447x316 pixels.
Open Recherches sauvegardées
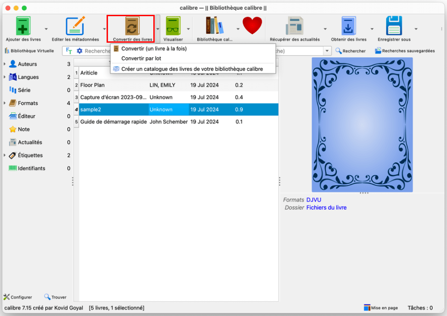tap(405, 51)
